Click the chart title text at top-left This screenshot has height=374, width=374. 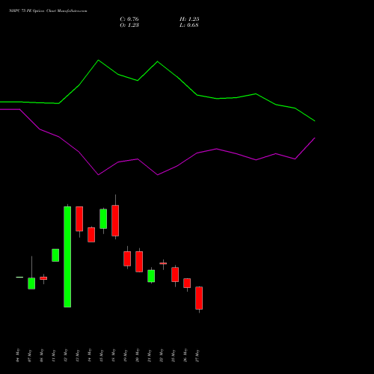pos(48,11)
